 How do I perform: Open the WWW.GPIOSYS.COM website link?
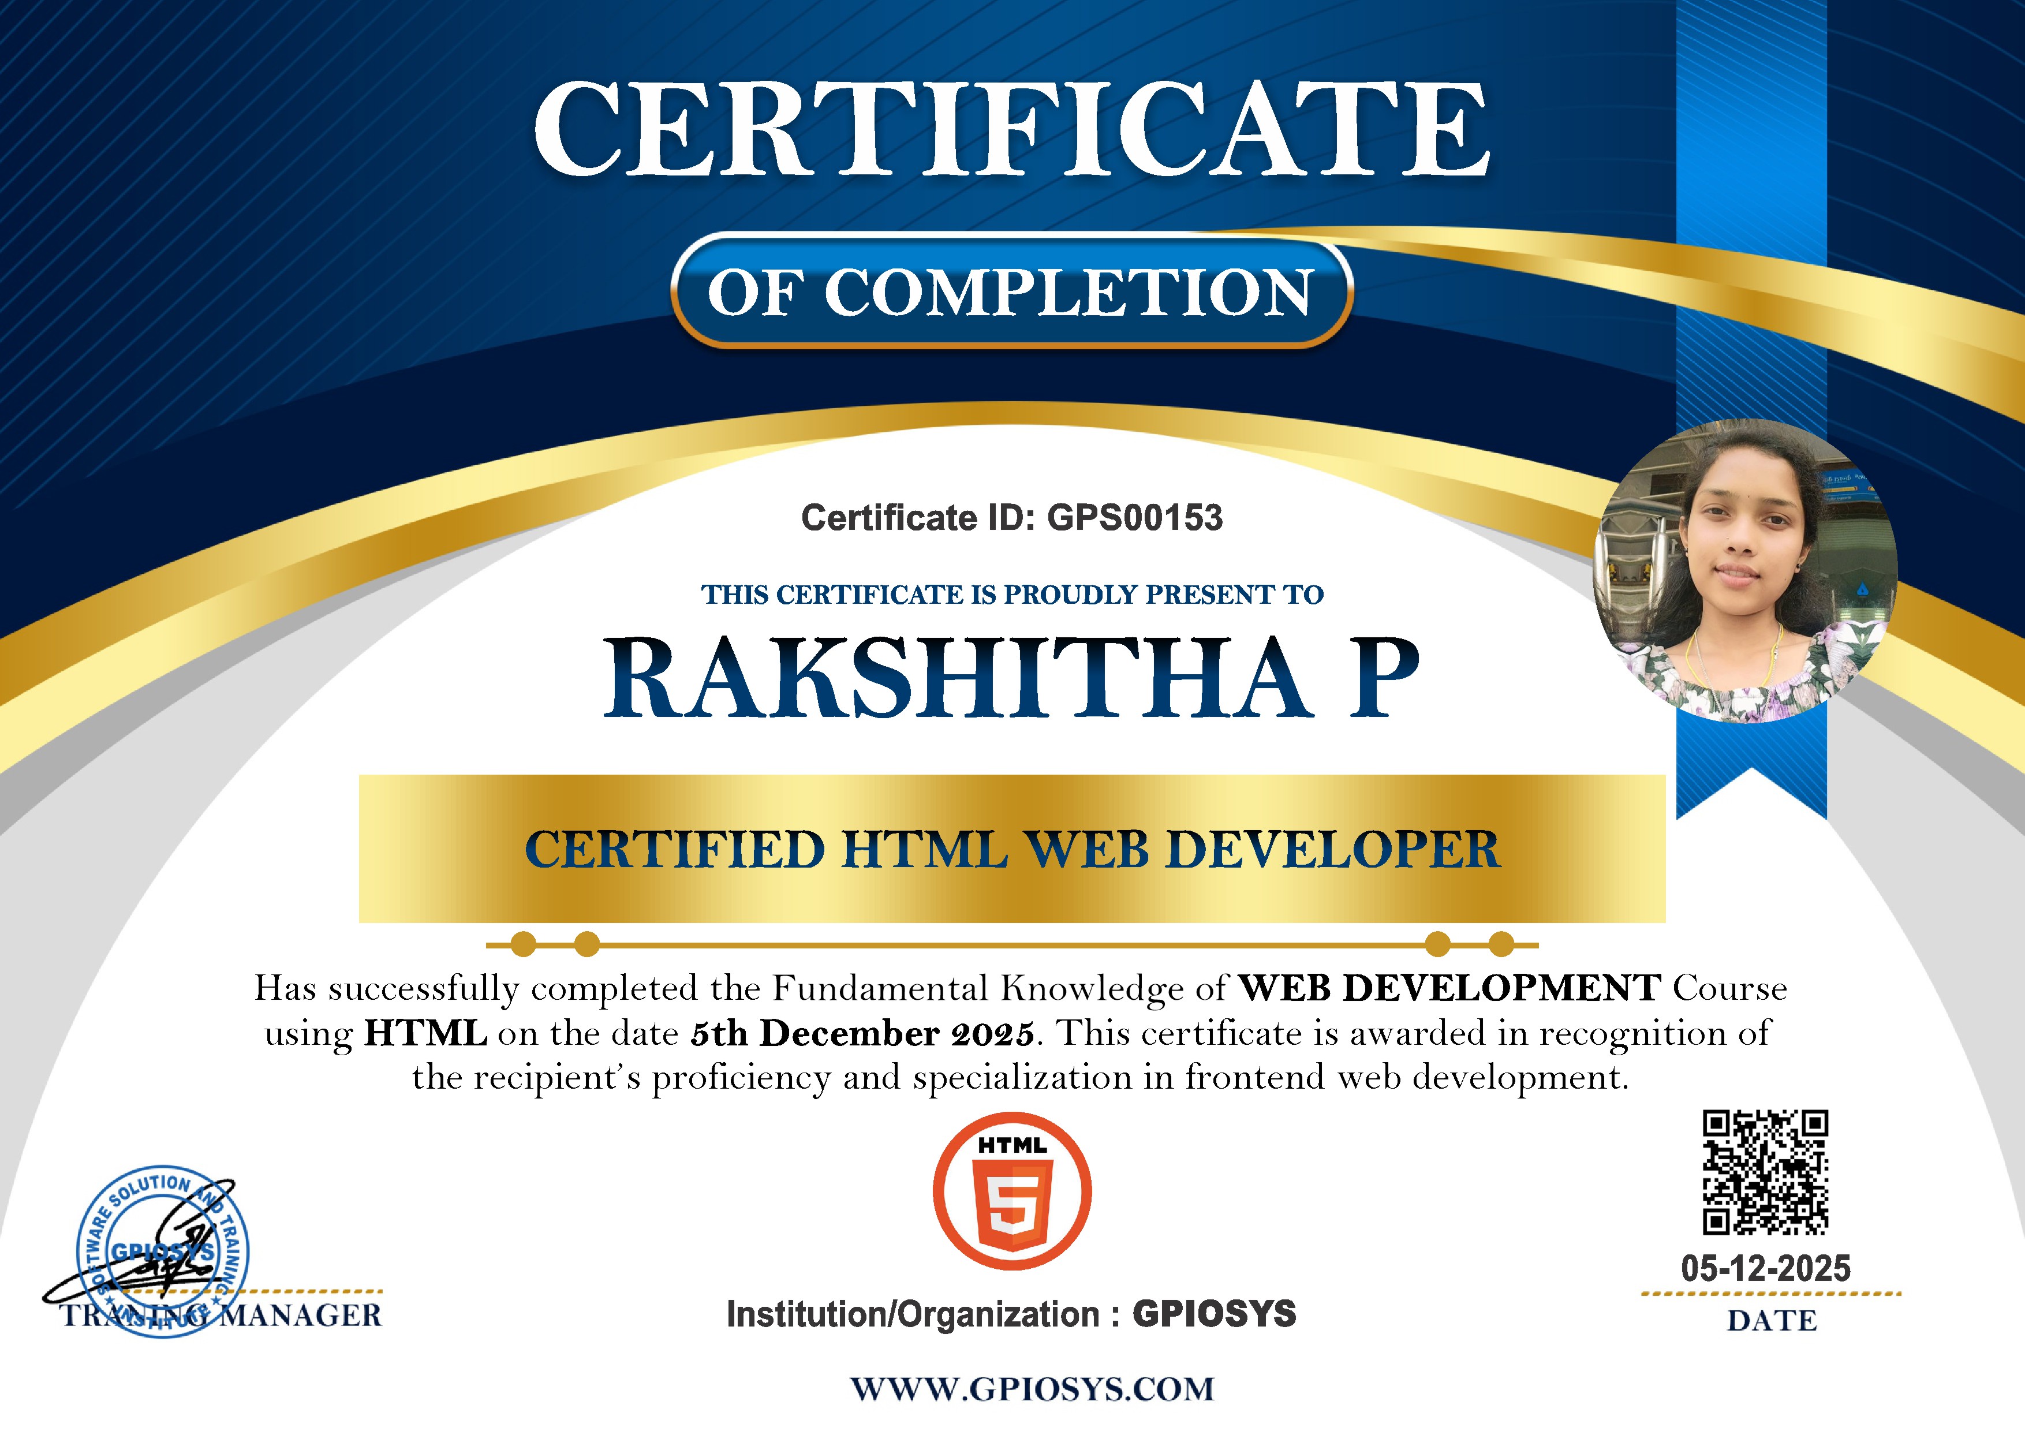pyautogui.click(x=1032, y=1389)
